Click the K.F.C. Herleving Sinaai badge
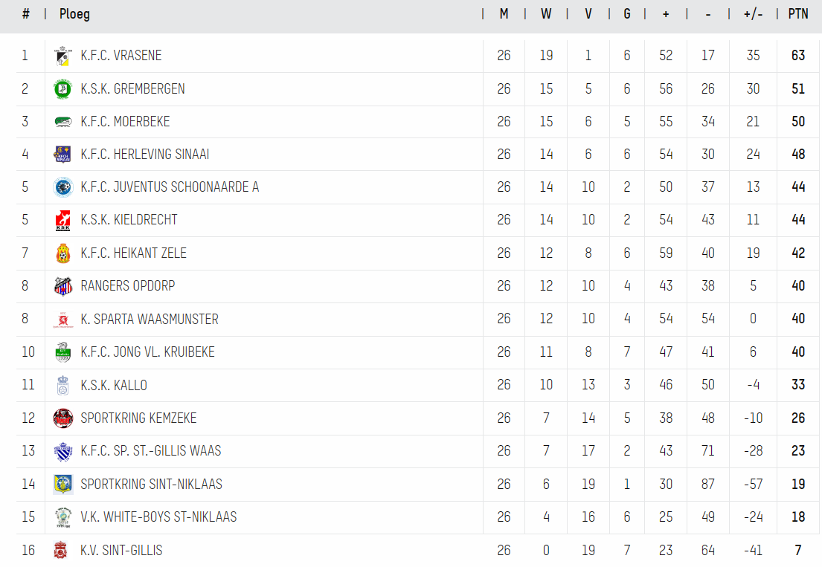Viewport: 822px width, 570px height. point(63,155)
